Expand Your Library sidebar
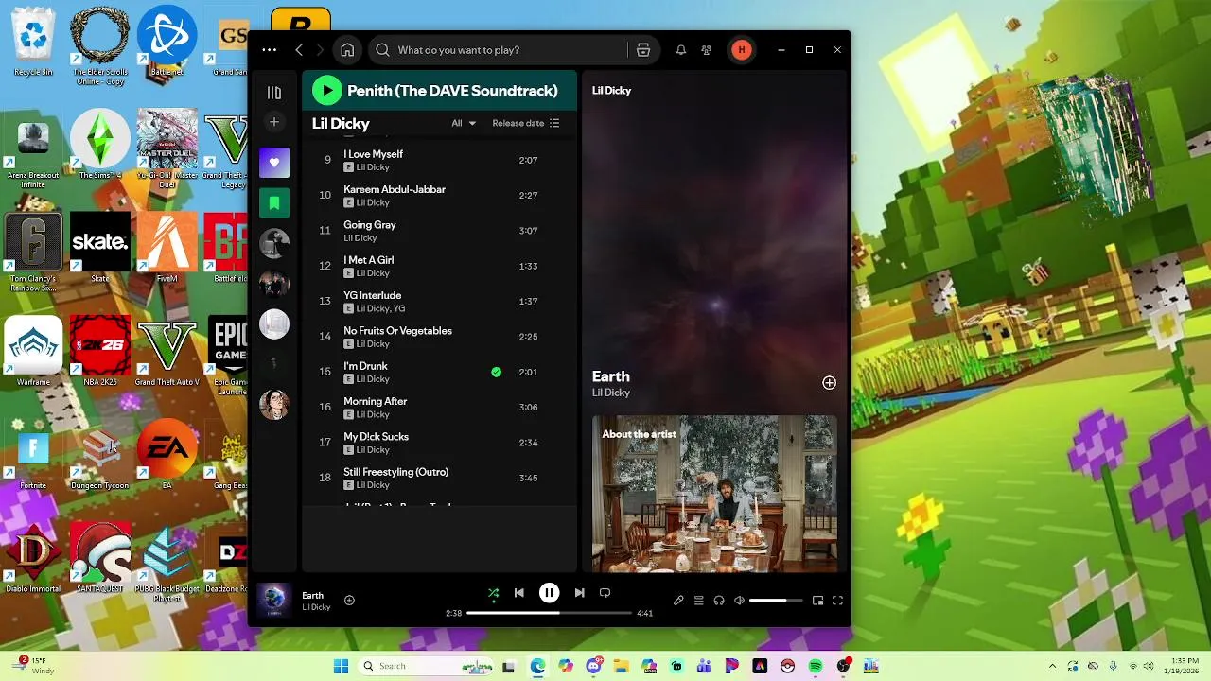The image size is (1211, 681). (274, 93)
